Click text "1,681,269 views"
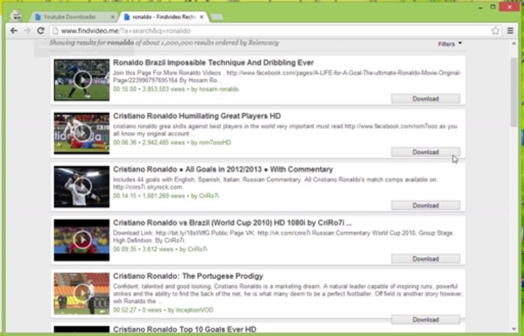Image resolution: width=524 pixels, height=336 pixels. (x=163, y=196)
